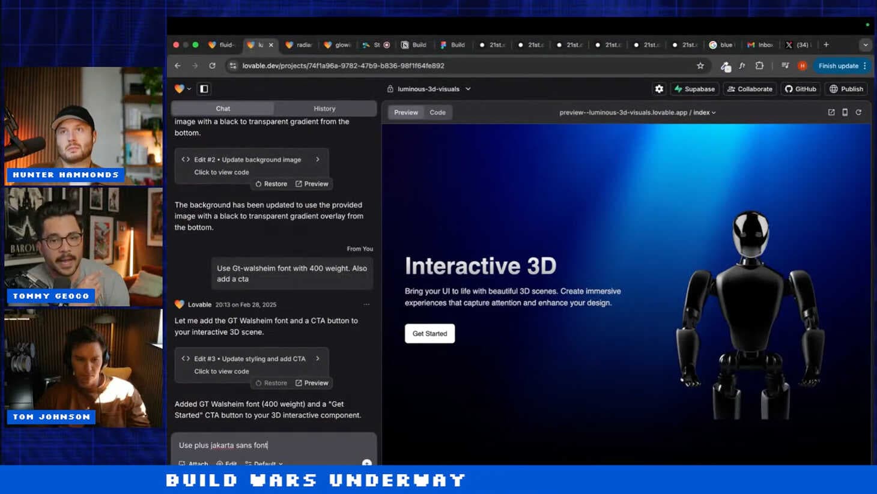Click the GitHub button
The image size is (877, 494).
point(800,89)
